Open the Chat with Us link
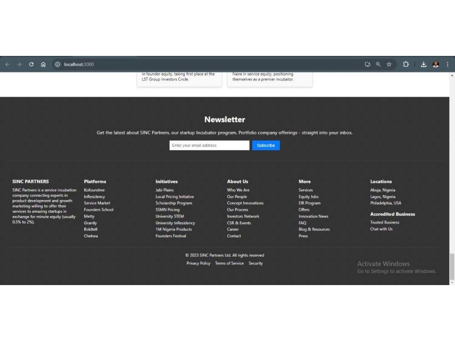The image size is (455, 341). coord(381,229)
